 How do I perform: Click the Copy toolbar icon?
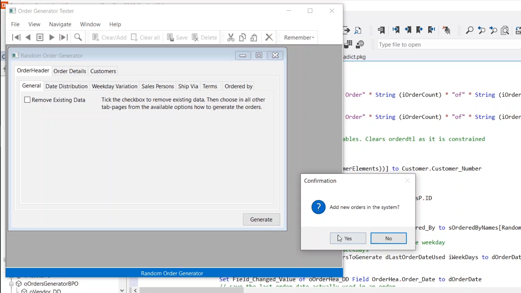click(242, 37)
